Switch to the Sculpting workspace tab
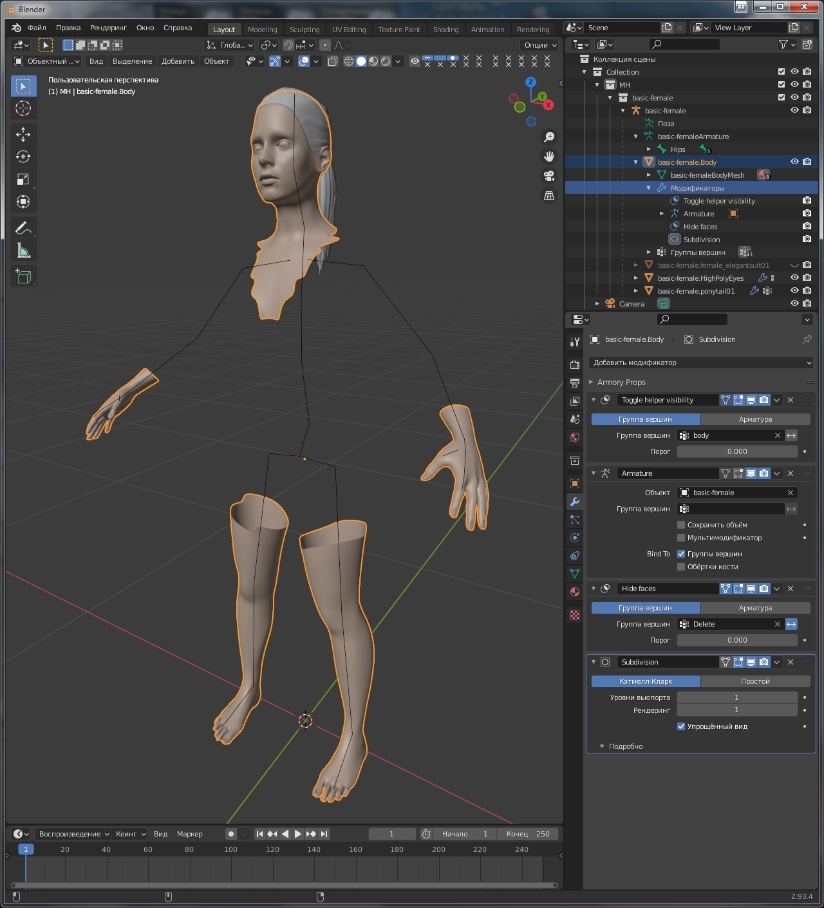The image size is (824, 908). coord(304,30)
